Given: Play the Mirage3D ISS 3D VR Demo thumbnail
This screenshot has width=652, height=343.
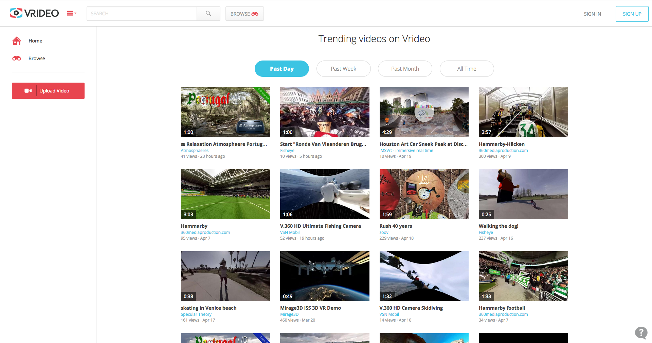Looking at the screenshot, I should [324, 276].
